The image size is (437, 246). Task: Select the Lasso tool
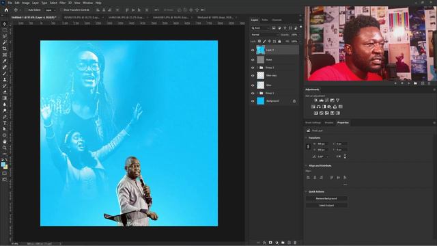5,36
